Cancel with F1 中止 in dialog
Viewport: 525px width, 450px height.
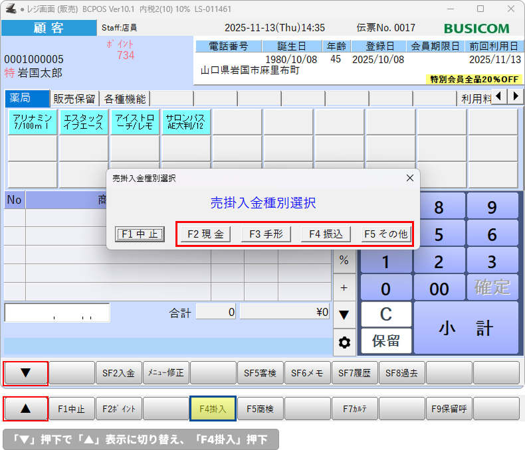tap(140, 234)
